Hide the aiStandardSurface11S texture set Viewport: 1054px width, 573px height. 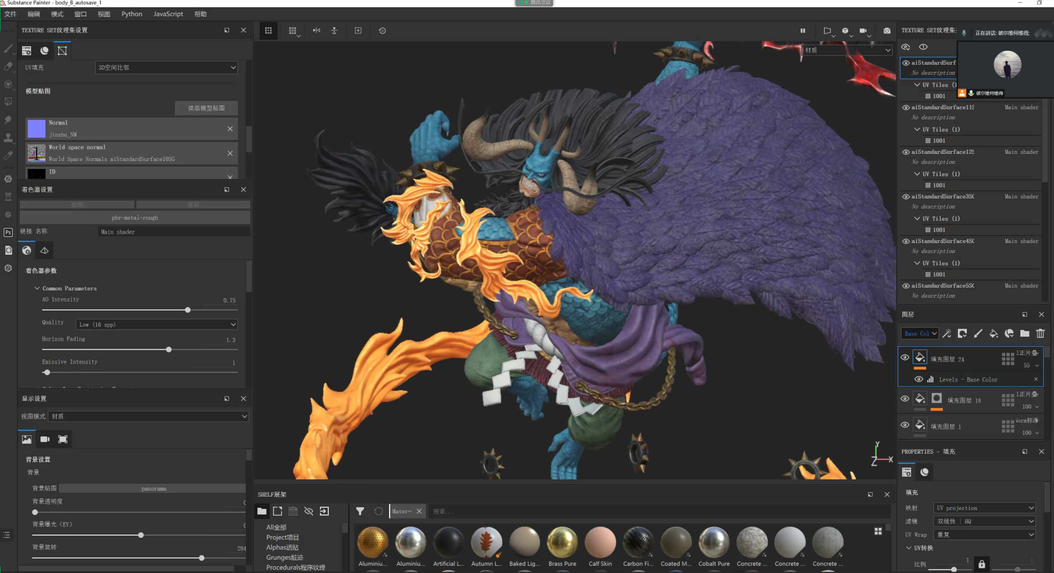pyautogui.click(x=906, y=107)
